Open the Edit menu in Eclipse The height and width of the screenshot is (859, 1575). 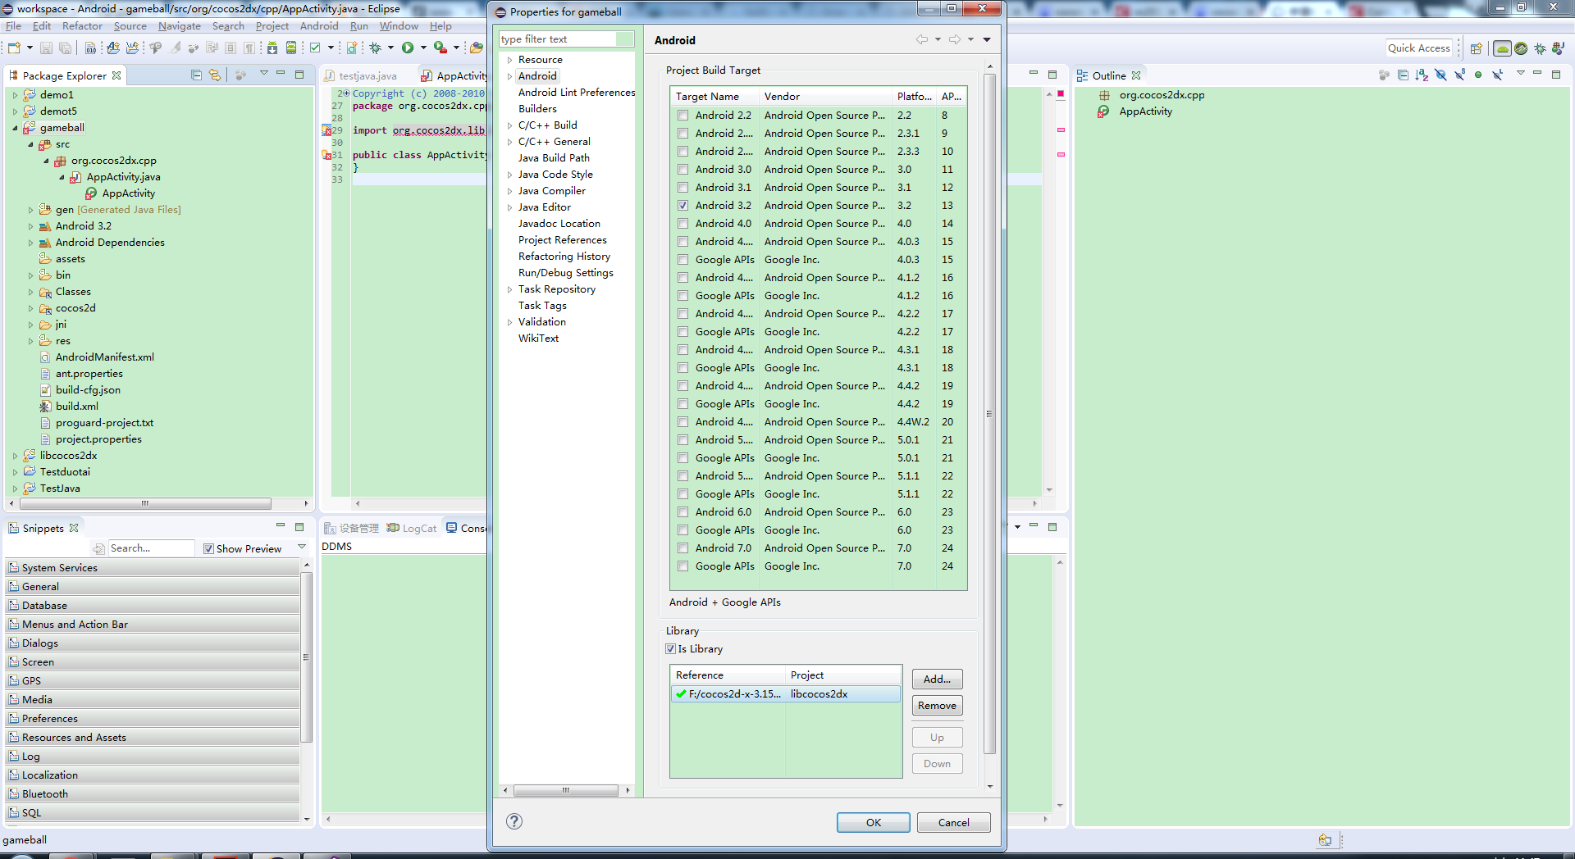tap(42, 26)
